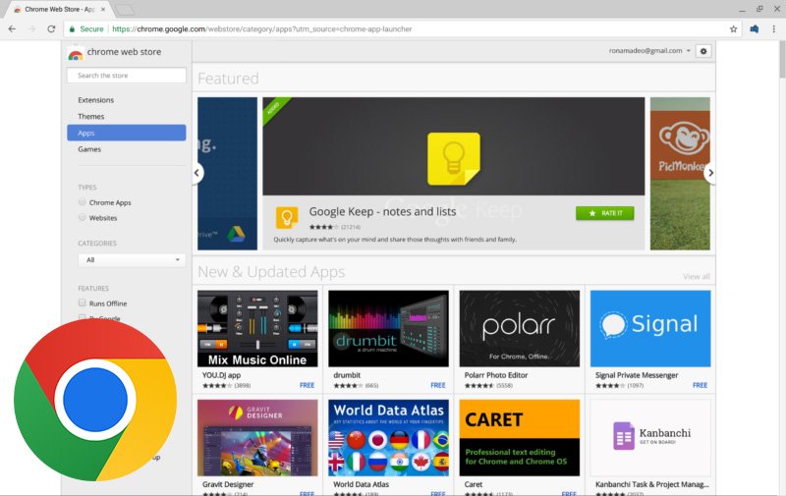The width and height of the screenshot is (786, 496).
Task: Open a new browser tab
Action: [x=125, y=9]
